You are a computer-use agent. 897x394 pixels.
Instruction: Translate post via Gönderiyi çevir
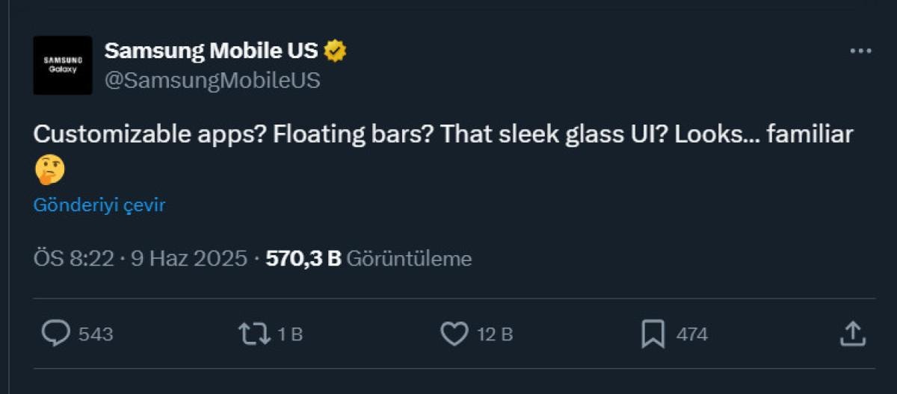[99, 205]
